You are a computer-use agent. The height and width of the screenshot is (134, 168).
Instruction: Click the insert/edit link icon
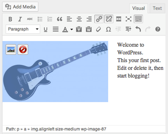coord(99,19)
